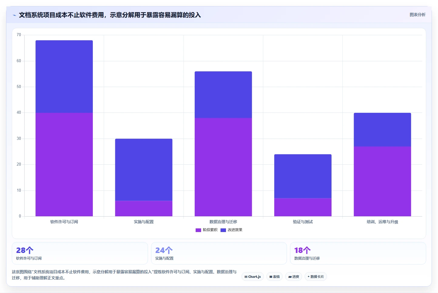Screen dimensions: 438x293
Task: Click the x-axis label 实施与配置
Action: (144, 222)
